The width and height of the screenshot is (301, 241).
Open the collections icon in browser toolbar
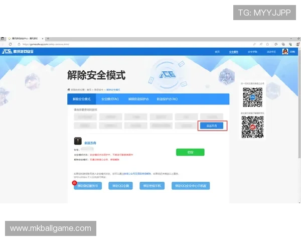(x=283, y=44)
